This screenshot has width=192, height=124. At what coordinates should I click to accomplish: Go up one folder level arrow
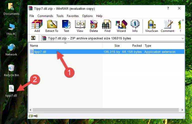(33, 38)
